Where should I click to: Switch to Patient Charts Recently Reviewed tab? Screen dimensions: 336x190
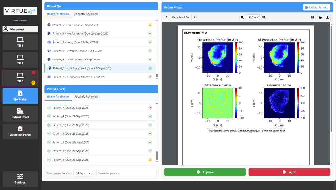(86, 97)
